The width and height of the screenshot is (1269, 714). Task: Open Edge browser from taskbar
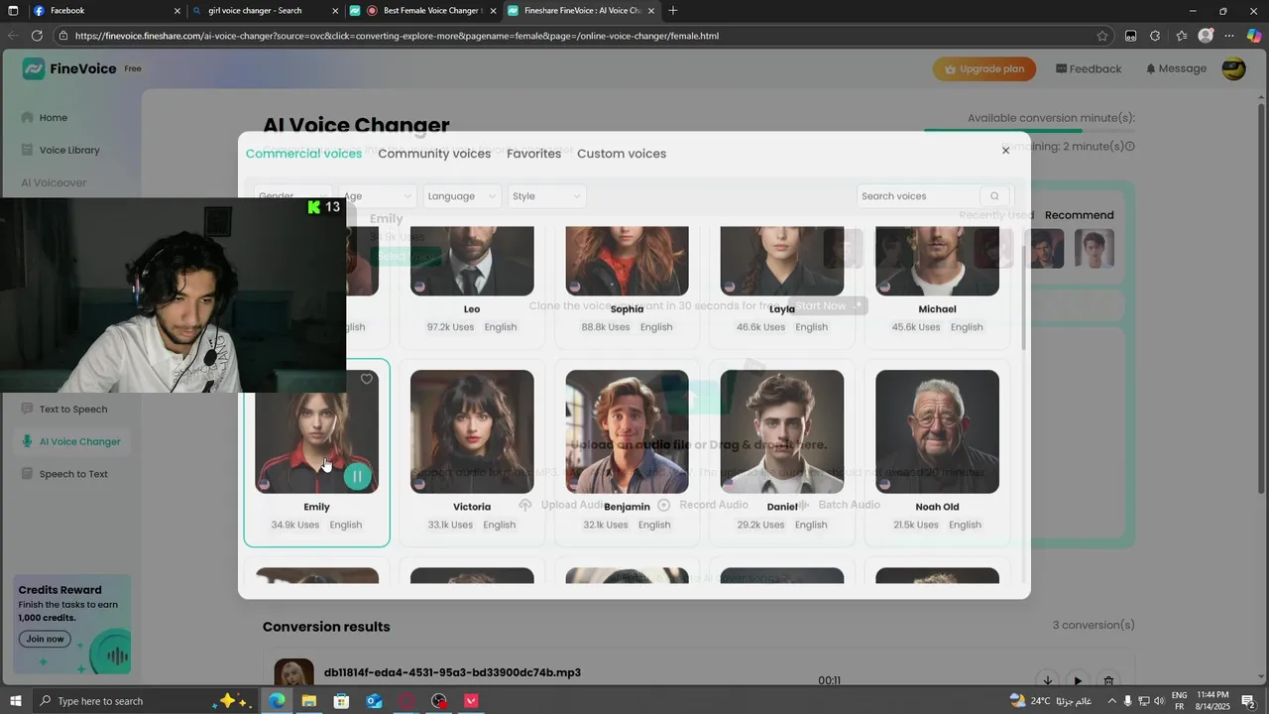coord(277,701)
